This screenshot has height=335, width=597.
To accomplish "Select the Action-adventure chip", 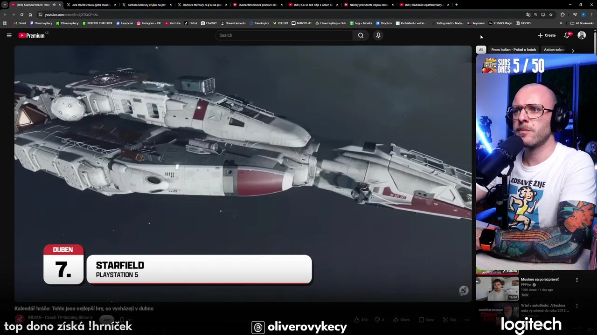I will (x=554, y=50).
